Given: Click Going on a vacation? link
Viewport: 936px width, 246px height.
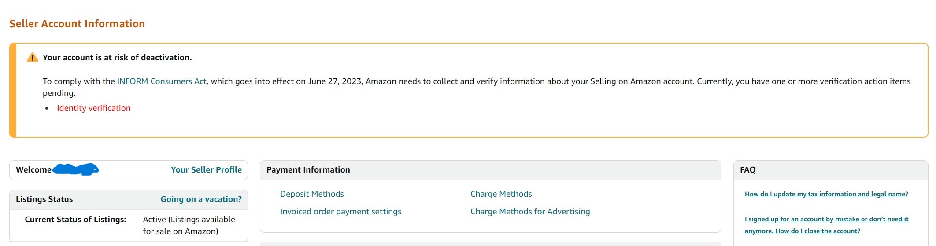Looking at the screenshot, I should coord(201,199).
